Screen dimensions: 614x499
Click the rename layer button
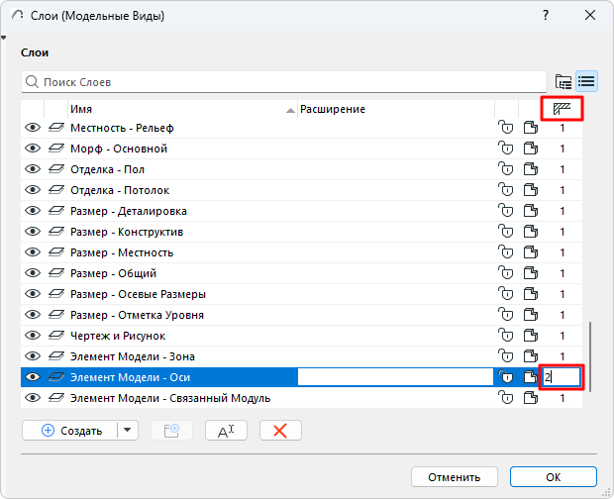225,431
